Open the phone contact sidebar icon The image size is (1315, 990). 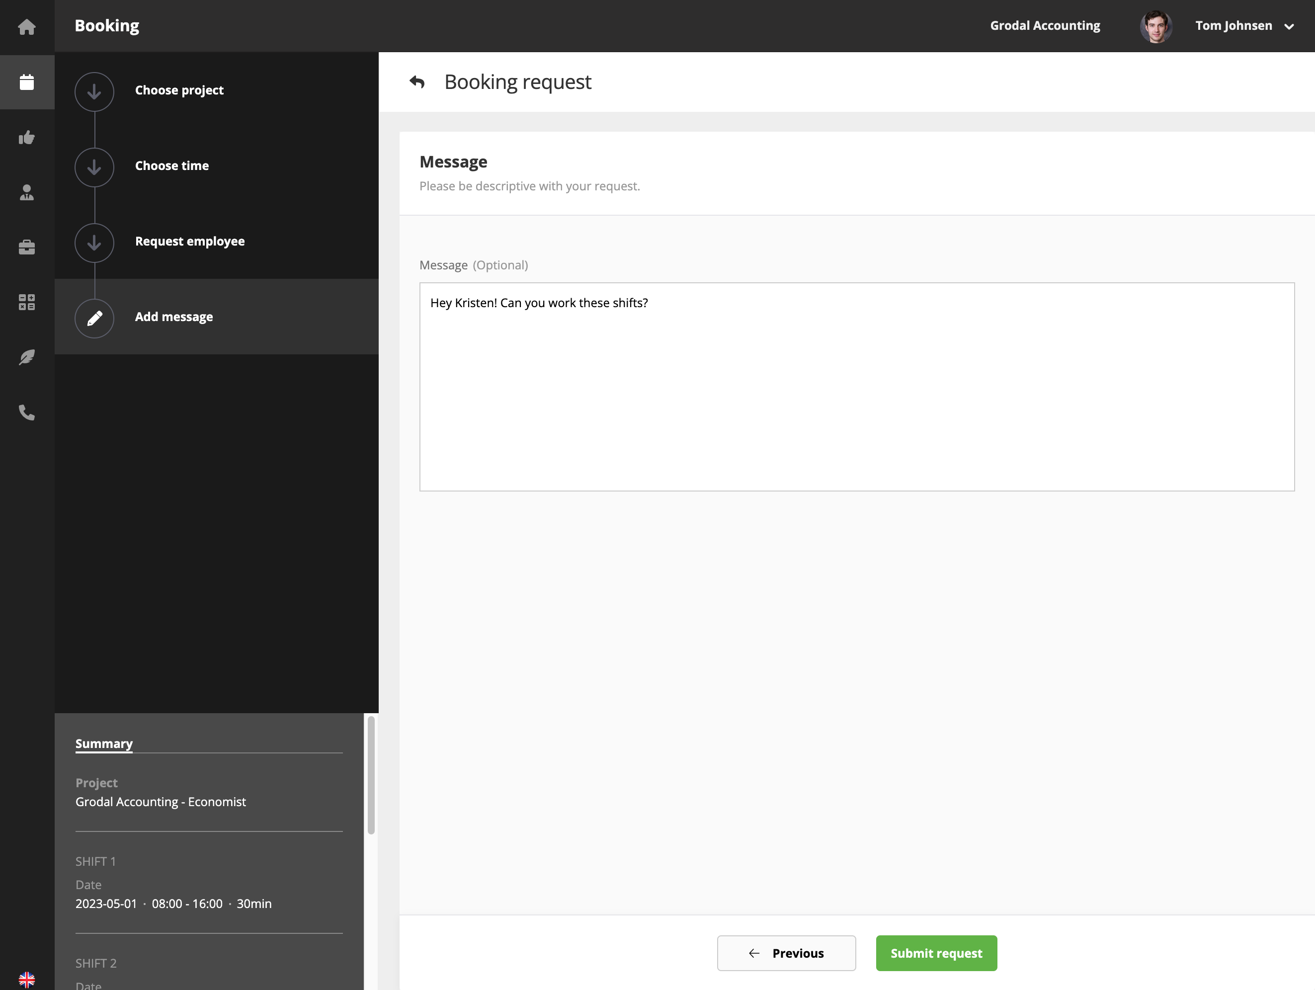pyautogui.click(x=27, y=412)
